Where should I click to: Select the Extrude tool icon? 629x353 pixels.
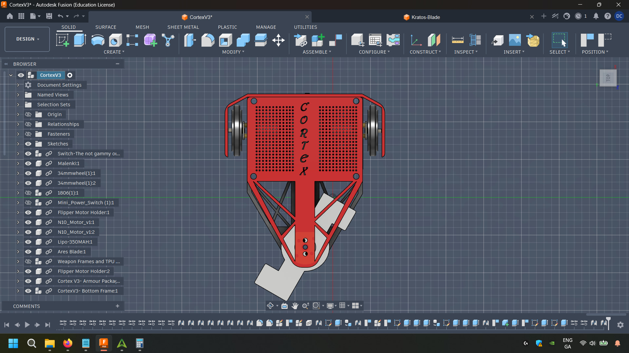pyautogui.click(x=80, y=40)
